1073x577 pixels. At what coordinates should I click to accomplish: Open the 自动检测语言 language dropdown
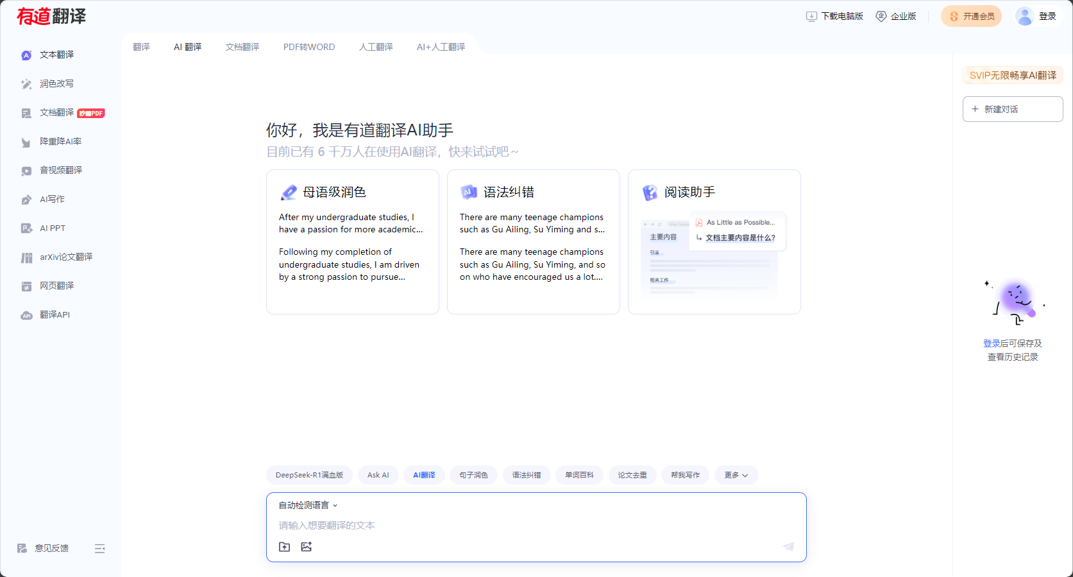point(308,505)
